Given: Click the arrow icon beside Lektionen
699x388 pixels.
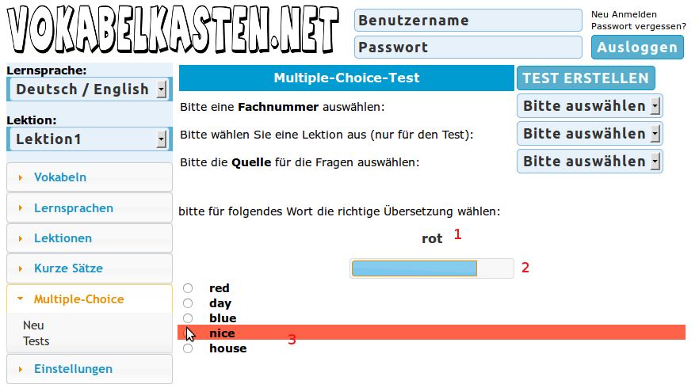Looking at the screenshot, I should pyautogui.click(x=20, y=238).
